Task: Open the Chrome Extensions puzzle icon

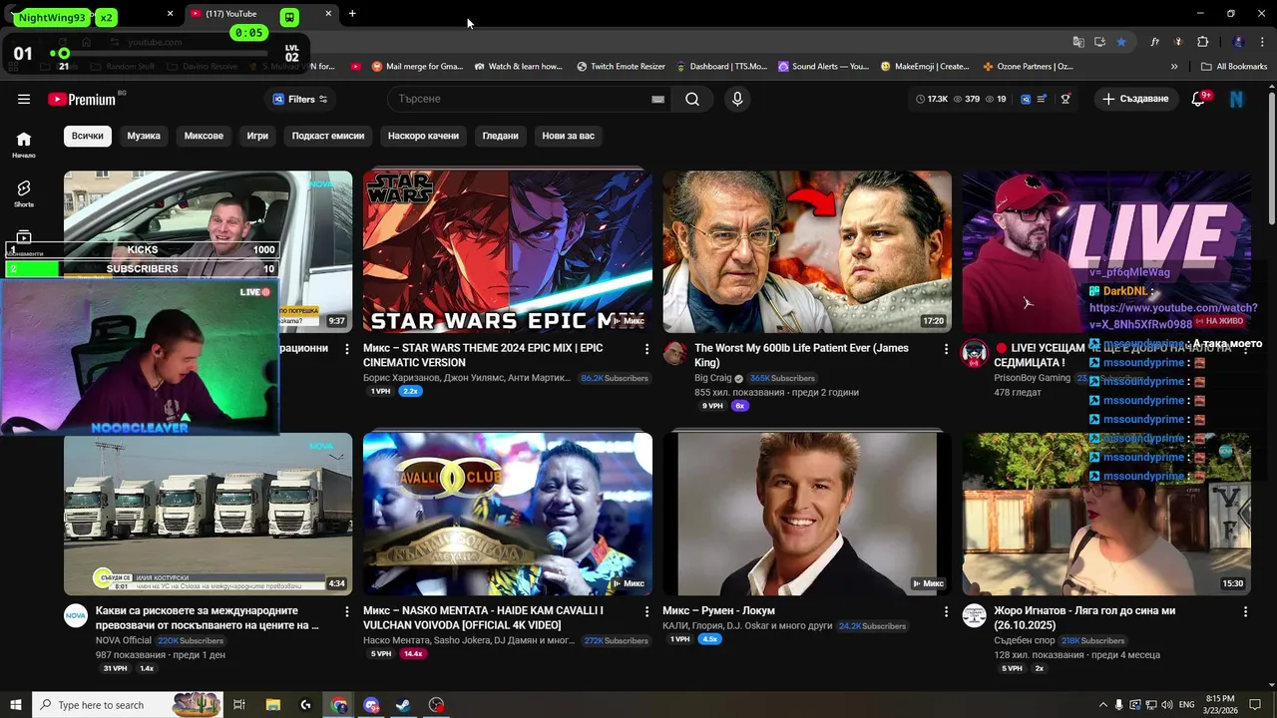Action: point(1203,42)
